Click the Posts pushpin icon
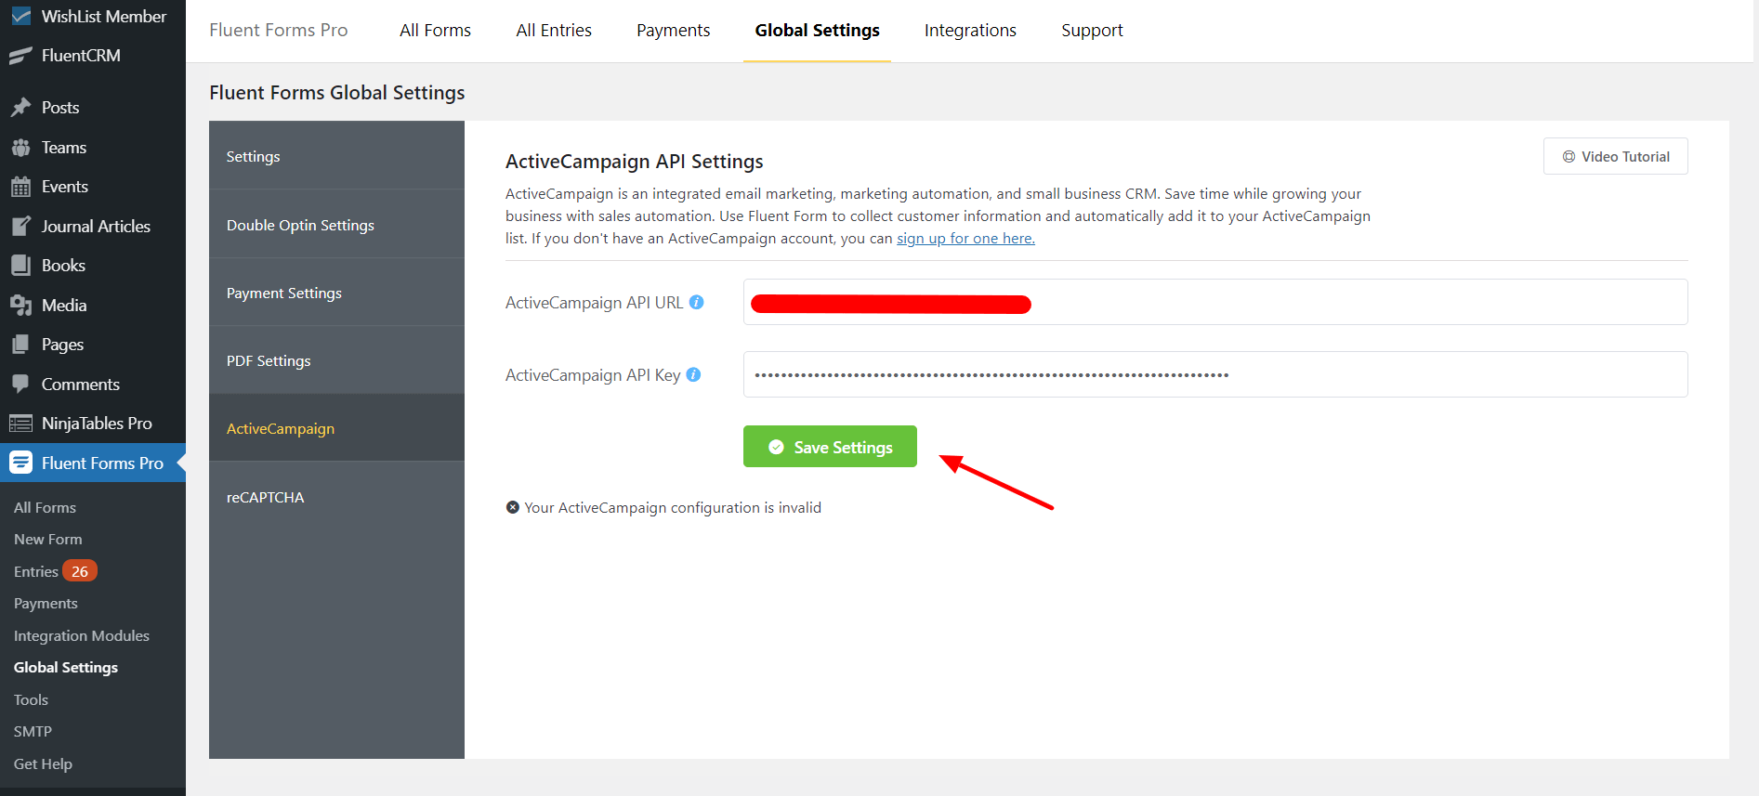The image size is (1759, 796). tap(20, 108)
